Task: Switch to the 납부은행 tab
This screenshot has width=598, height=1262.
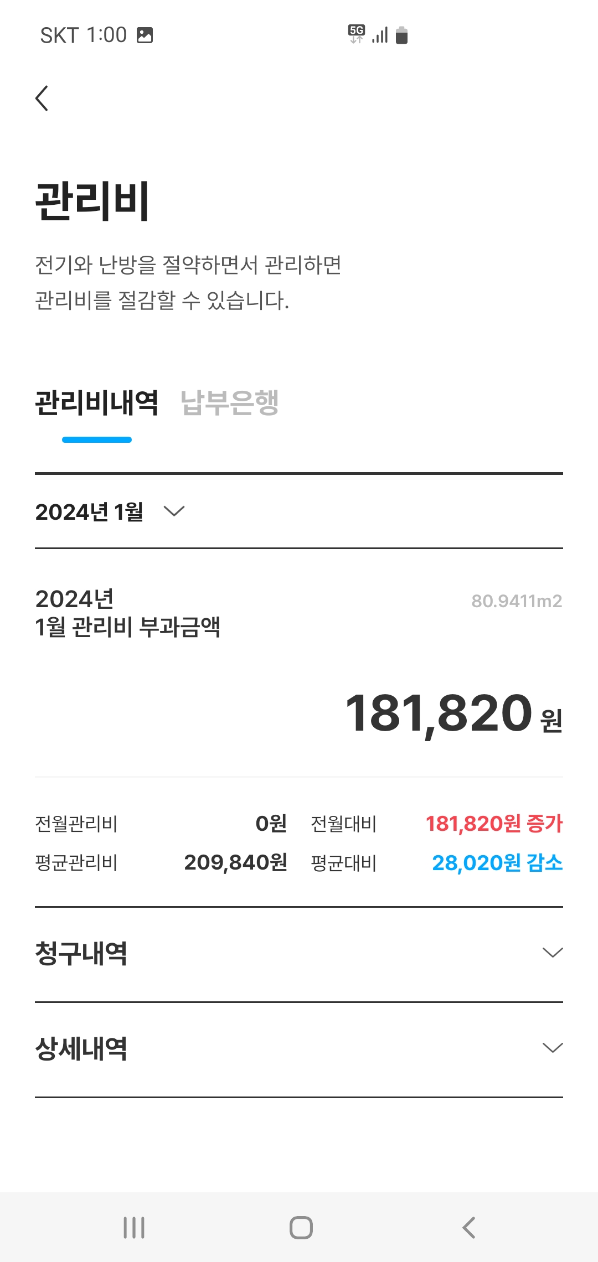Action: [230, 402]
